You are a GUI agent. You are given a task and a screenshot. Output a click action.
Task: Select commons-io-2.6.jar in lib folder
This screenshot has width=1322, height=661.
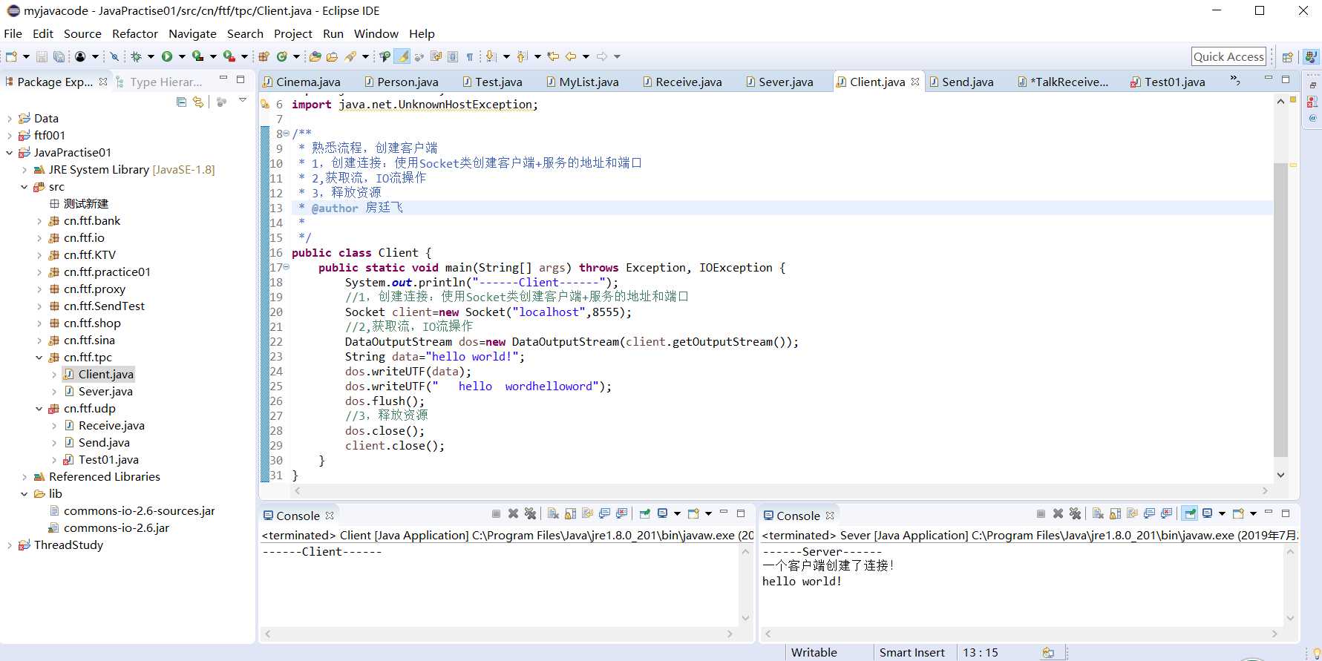[x=116, y=528]
